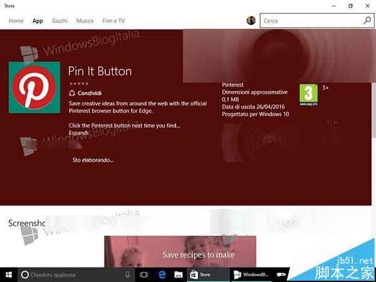376x282 pixels.
Task: Click the Progettato per Windows 10 text
Action: (256, 114)
